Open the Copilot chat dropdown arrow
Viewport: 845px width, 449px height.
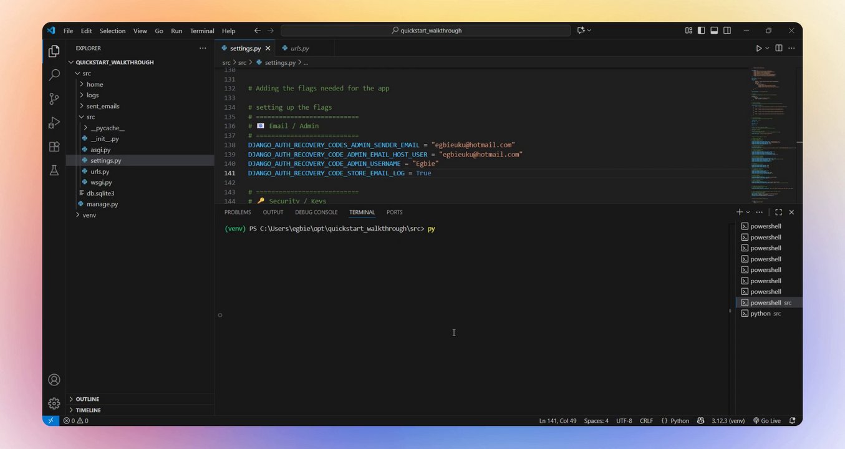click(x=589, y=31)
